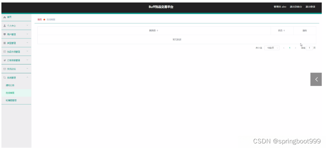This screenshot has height=148, width=326.
Task: Click the 在线客服 breadcrumb text
Action: pyautogui.click(x=51, y=19)
